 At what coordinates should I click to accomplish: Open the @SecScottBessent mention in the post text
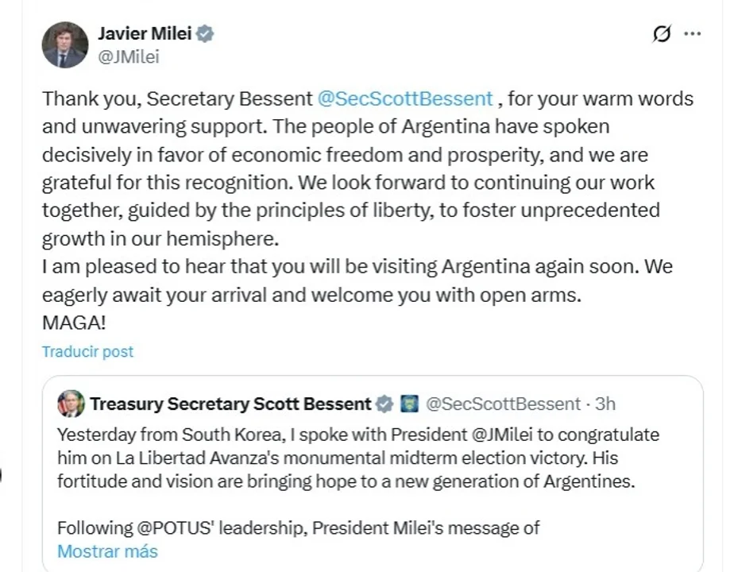404,99
